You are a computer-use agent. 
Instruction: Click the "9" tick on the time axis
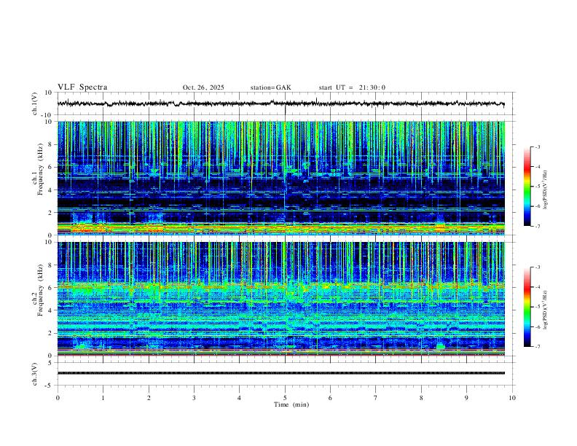coord(466,398)
